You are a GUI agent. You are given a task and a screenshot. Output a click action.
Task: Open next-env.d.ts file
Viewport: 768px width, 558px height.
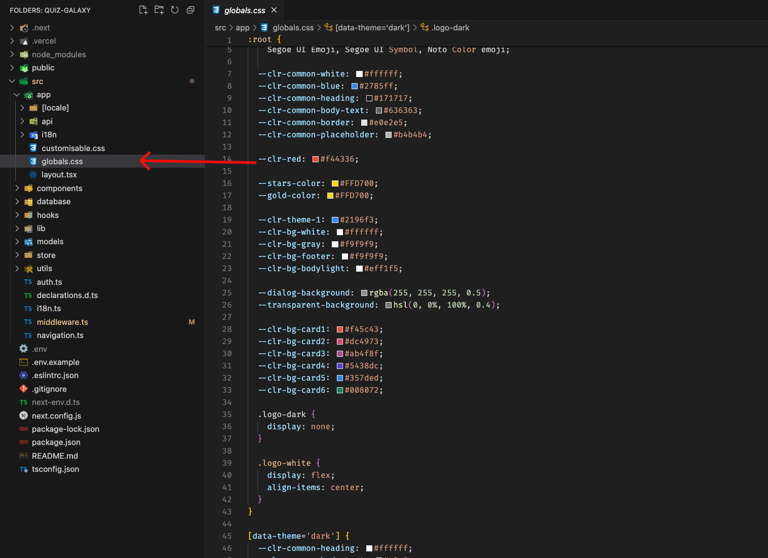(x=56, y=402)
